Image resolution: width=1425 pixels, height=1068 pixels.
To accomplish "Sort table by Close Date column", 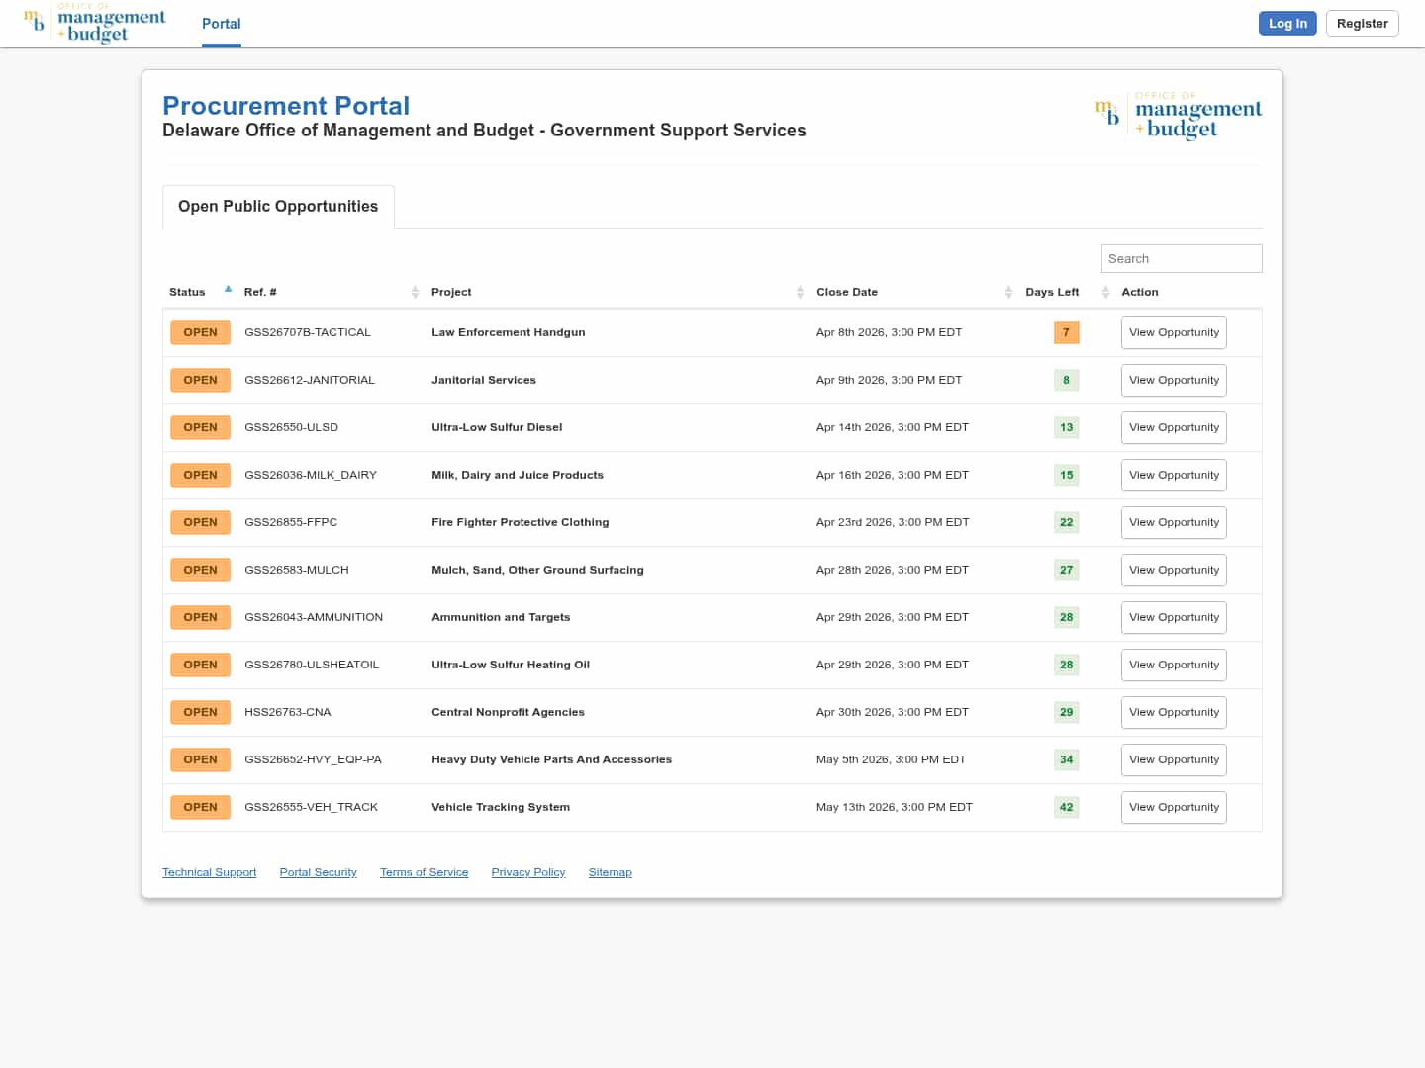I will 1008,292.
